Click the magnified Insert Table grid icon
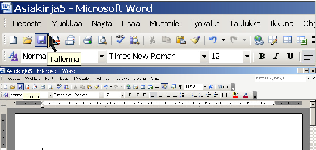This screenshot has height=150, width=316. pos(287,40)
